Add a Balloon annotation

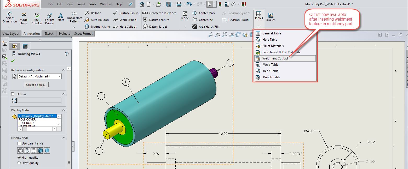coord(93,13)
